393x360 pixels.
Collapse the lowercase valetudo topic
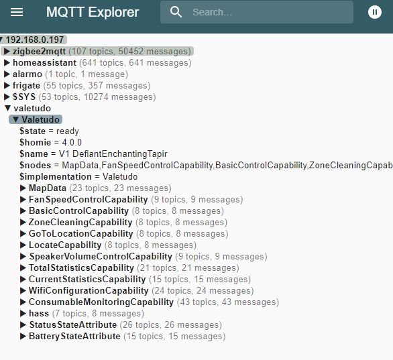click(x=8, y=108)
